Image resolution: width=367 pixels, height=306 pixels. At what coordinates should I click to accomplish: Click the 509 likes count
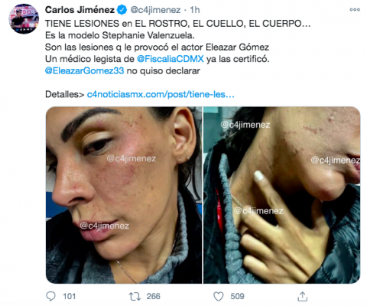(237, 296)
